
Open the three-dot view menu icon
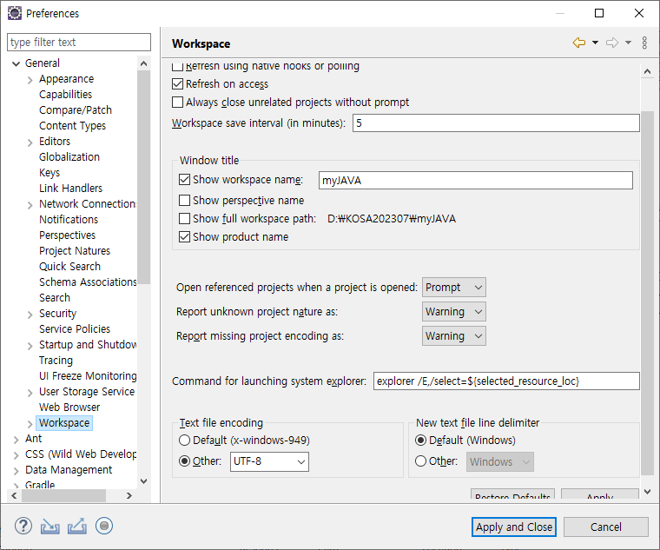644,43
